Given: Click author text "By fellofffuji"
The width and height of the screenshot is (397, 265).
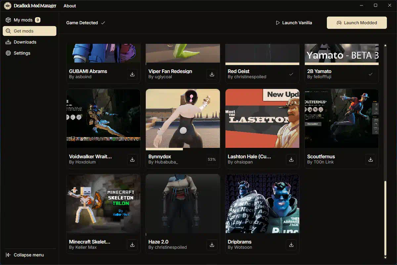Looking at the screenshot, I should (319, 77).
